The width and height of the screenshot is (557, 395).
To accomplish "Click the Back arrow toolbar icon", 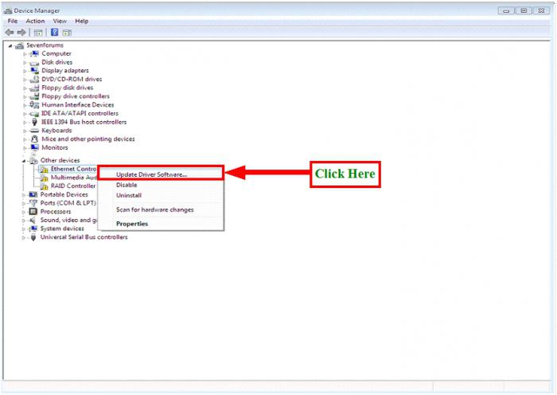I will tap(8, 33).
